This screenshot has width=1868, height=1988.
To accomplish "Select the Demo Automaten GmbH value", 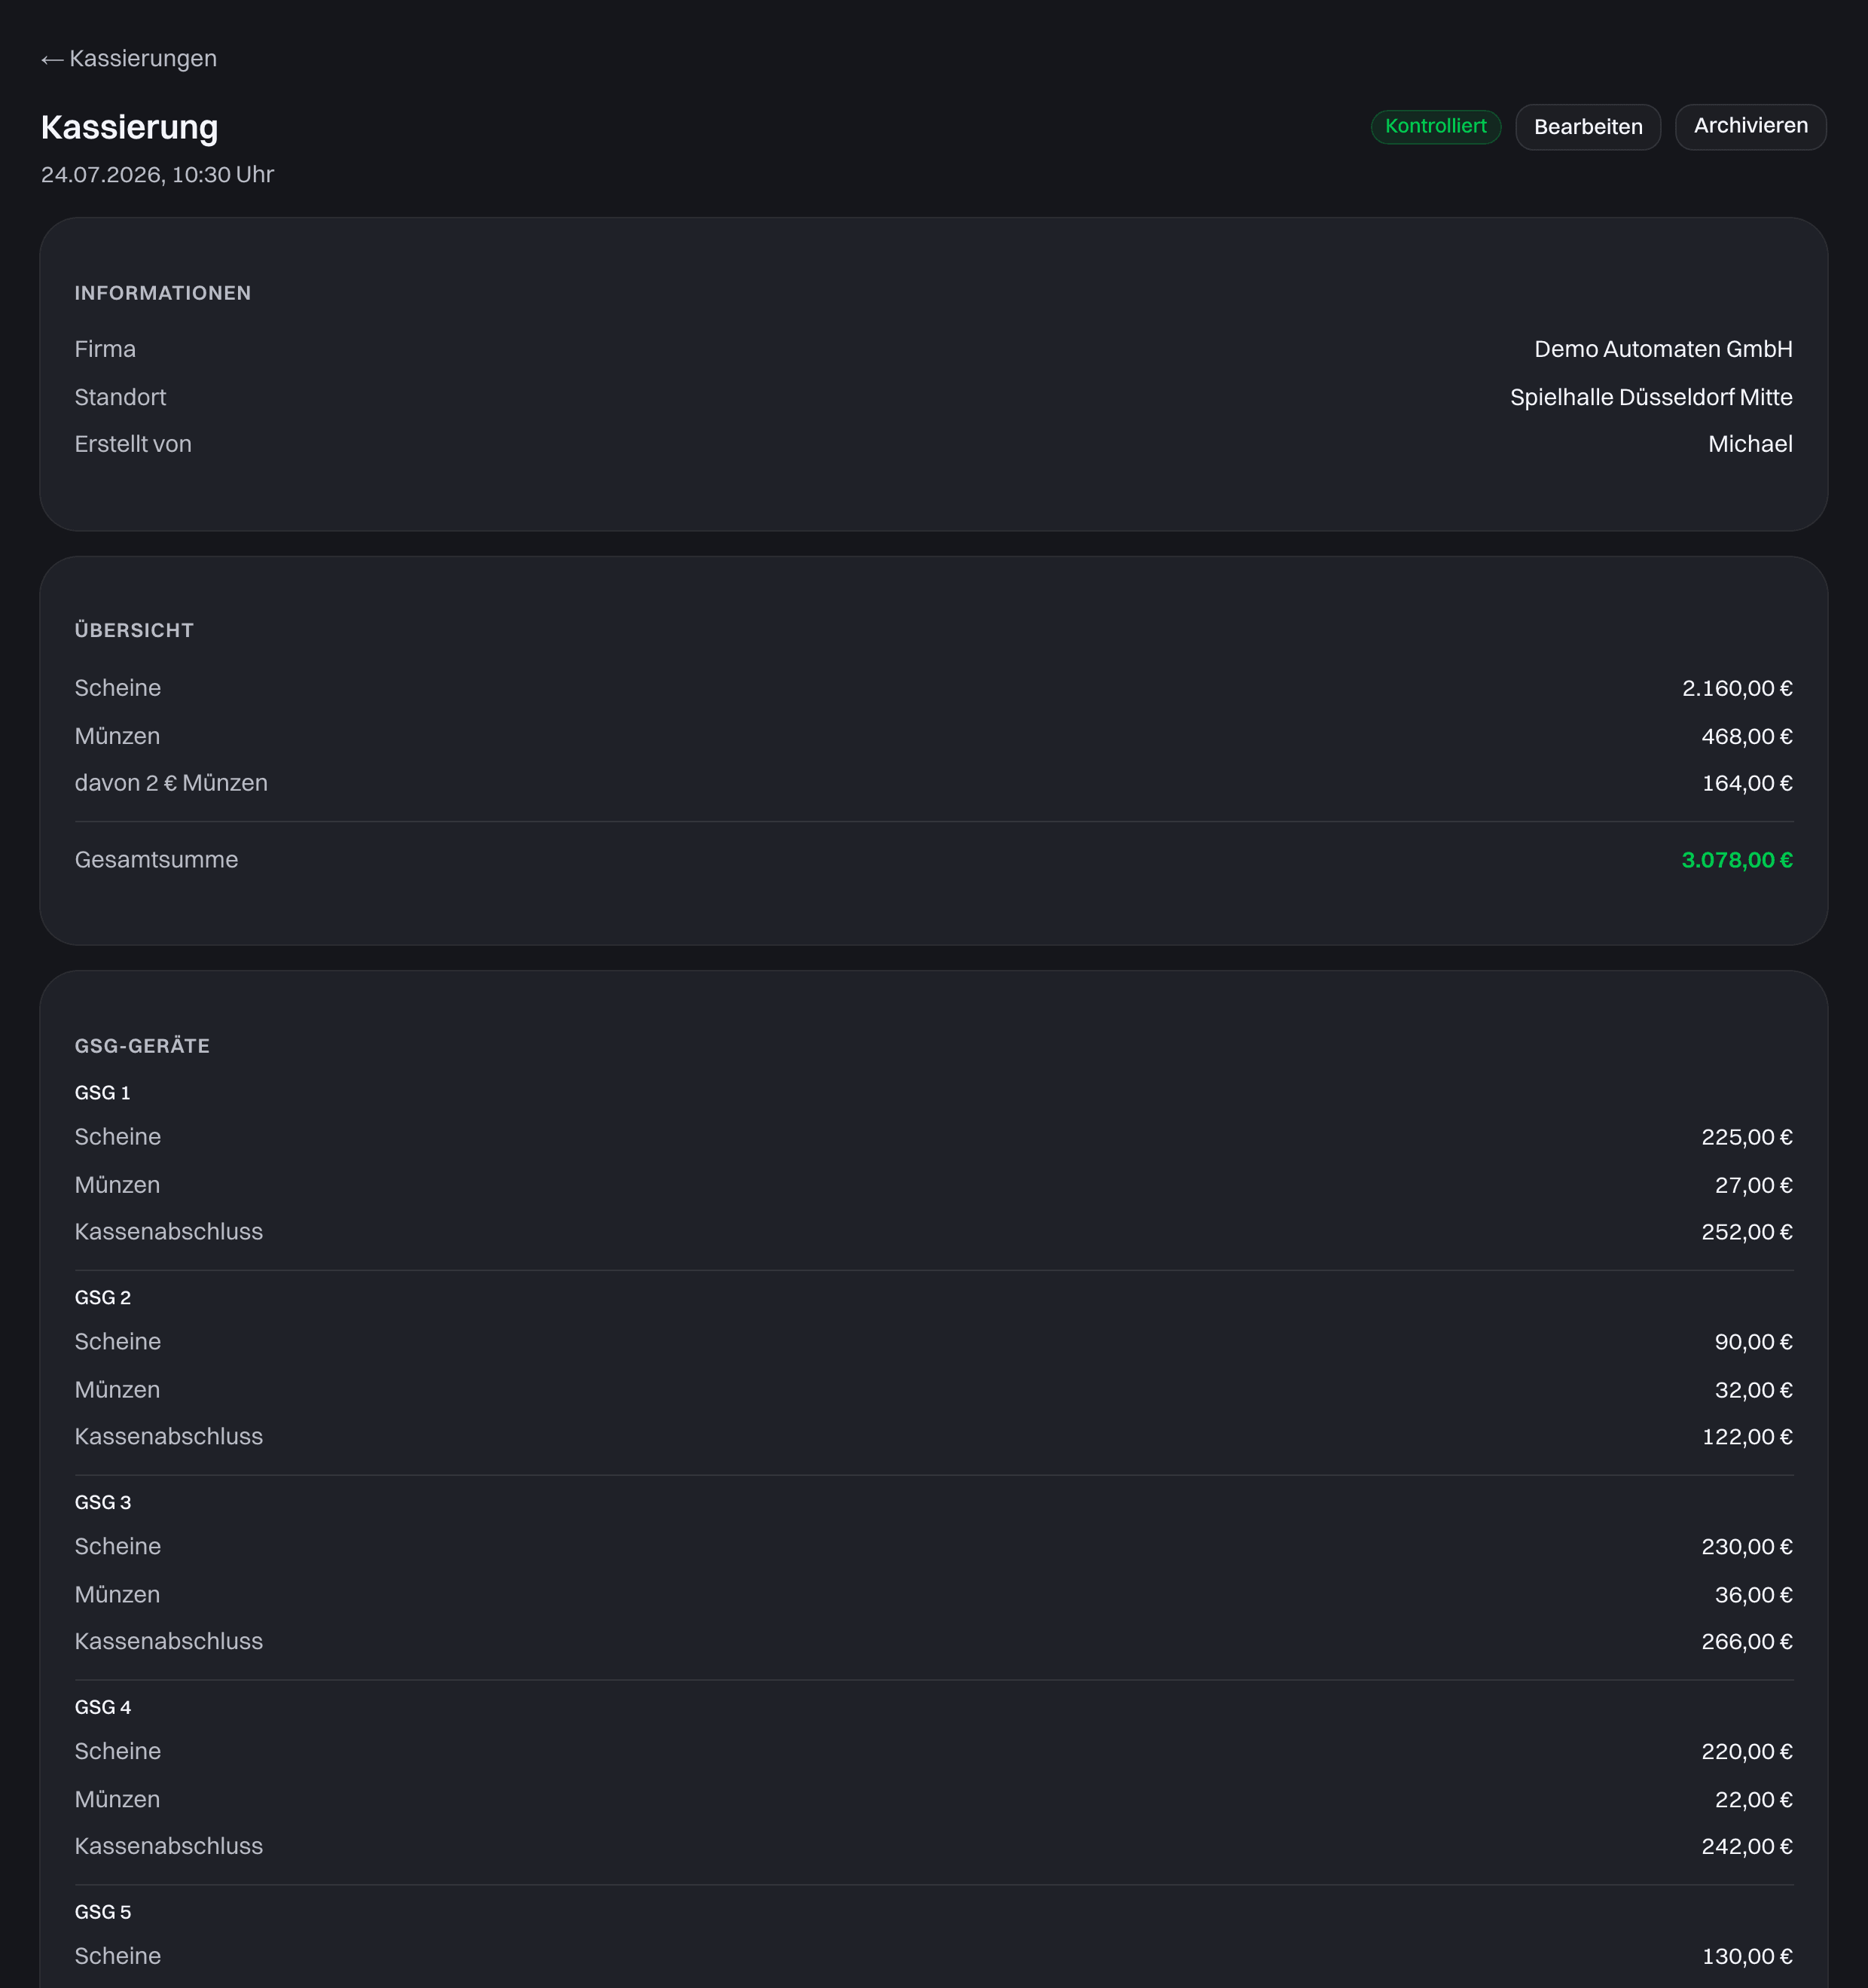I will 1663,349.
